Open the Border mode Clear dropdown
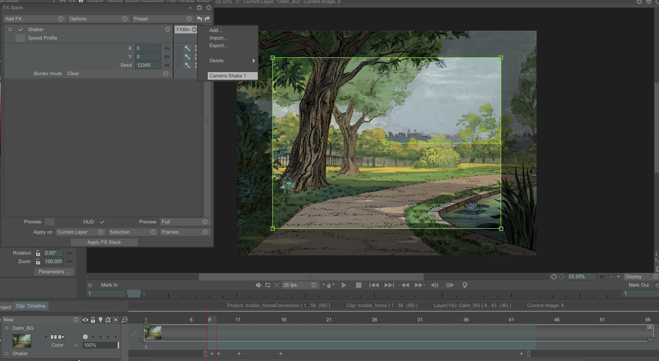The width and height of the screenshot is (659, 361). (x=118, y=73)
